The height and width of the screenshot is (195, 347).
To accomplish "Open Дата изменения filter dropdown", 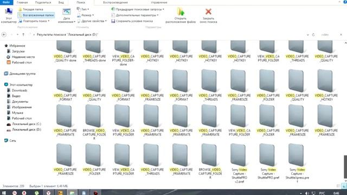I will (66, 16).
